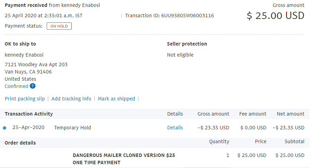Open Details link for Temporary Hold
The width and height of the screenshot is (315, 168).
pyautogui.click(x=175, y=128)
